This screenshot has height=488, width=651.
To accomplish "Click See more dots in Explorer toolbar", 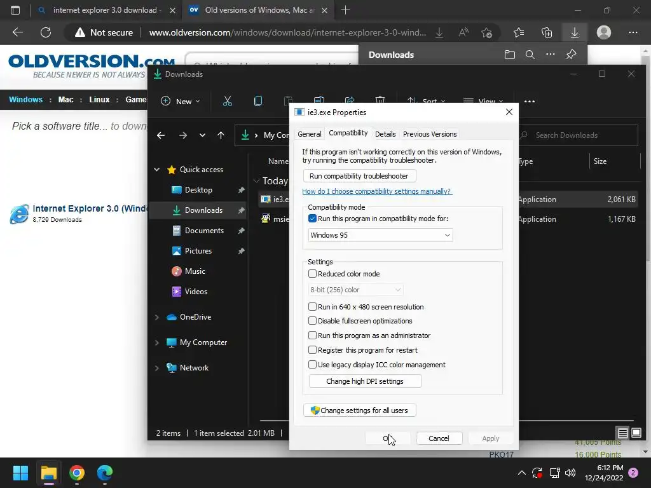I will point(530,101).
